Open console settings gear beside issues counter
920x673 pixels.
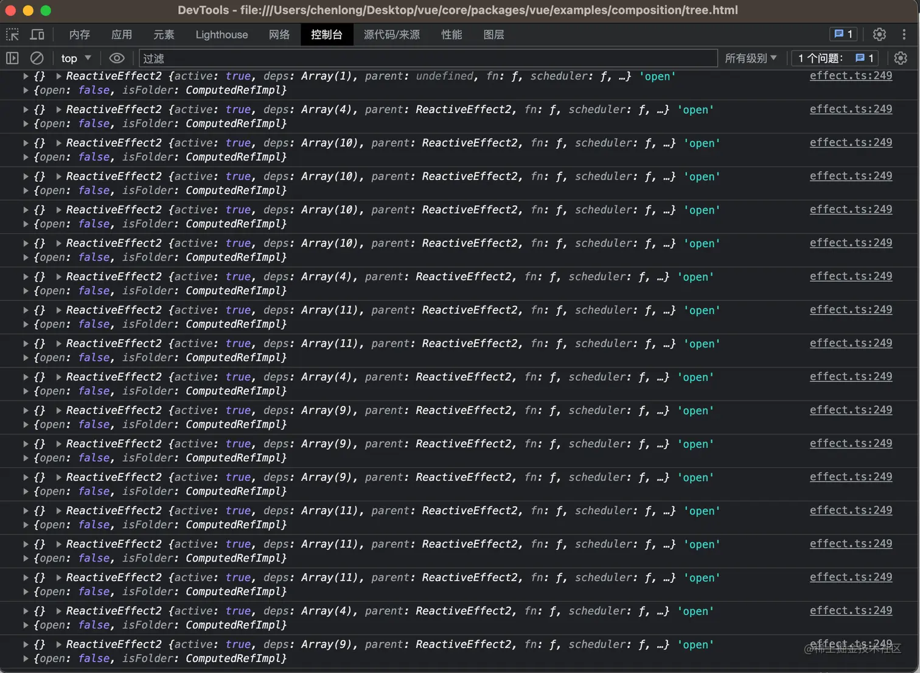click(x=901, y=58)
